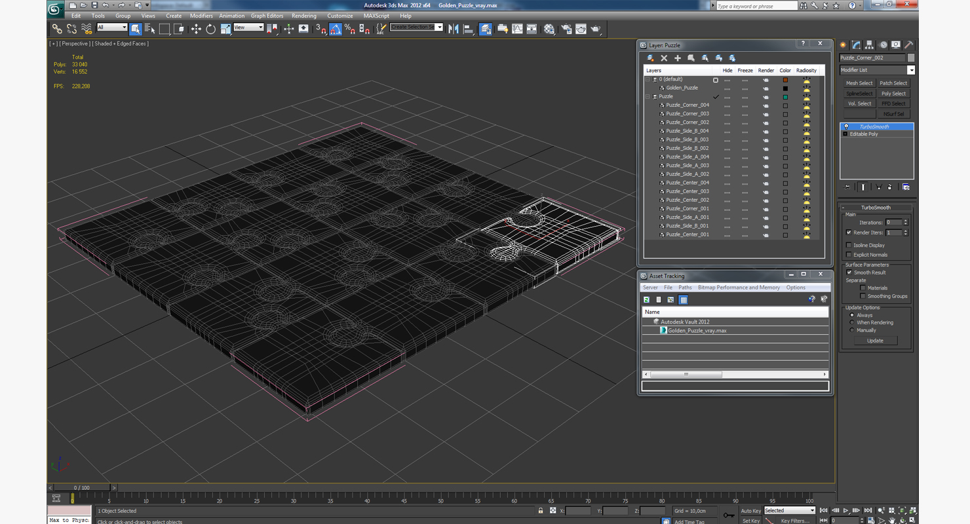Open the Modifiers menu
Screen dimensions: 970x524
(201, 16)
